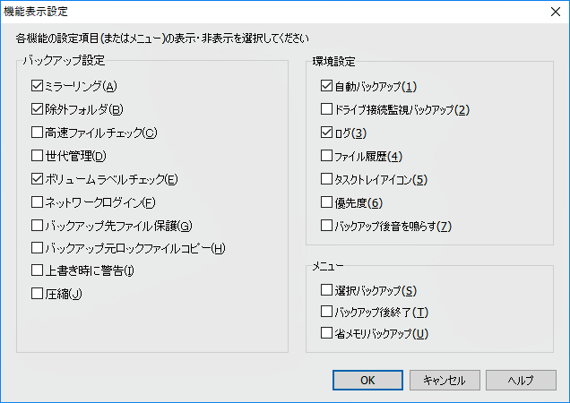Check the ネットワークログイン option
The image size is (570, 403).
[x=38, y=202]
